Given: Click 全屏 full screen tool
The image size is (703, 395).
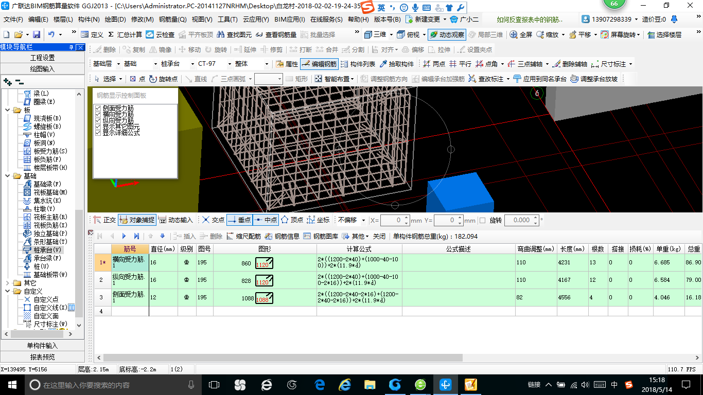Looking at the screenshot, I should [x=521, y=34].
